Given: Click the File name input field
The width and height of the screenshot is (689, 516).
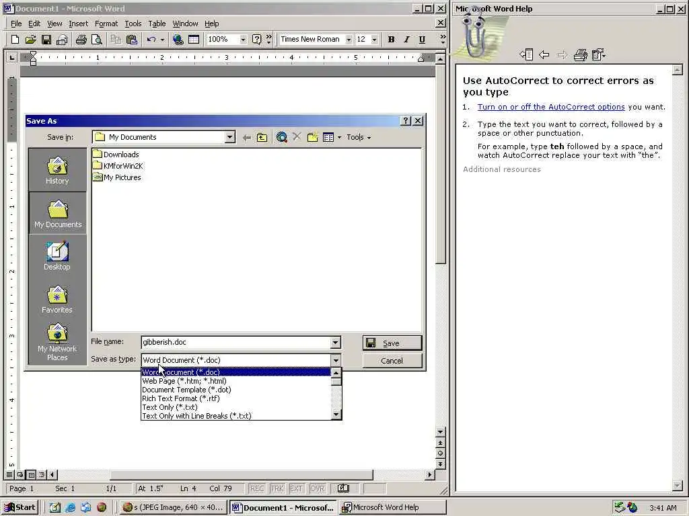Looking at the screenshot, I should pos(235,342).
